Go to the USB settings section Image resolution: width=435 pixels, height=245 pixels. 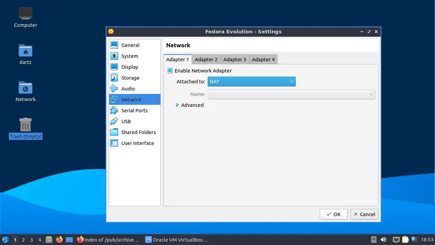click(x=135, y=121)
